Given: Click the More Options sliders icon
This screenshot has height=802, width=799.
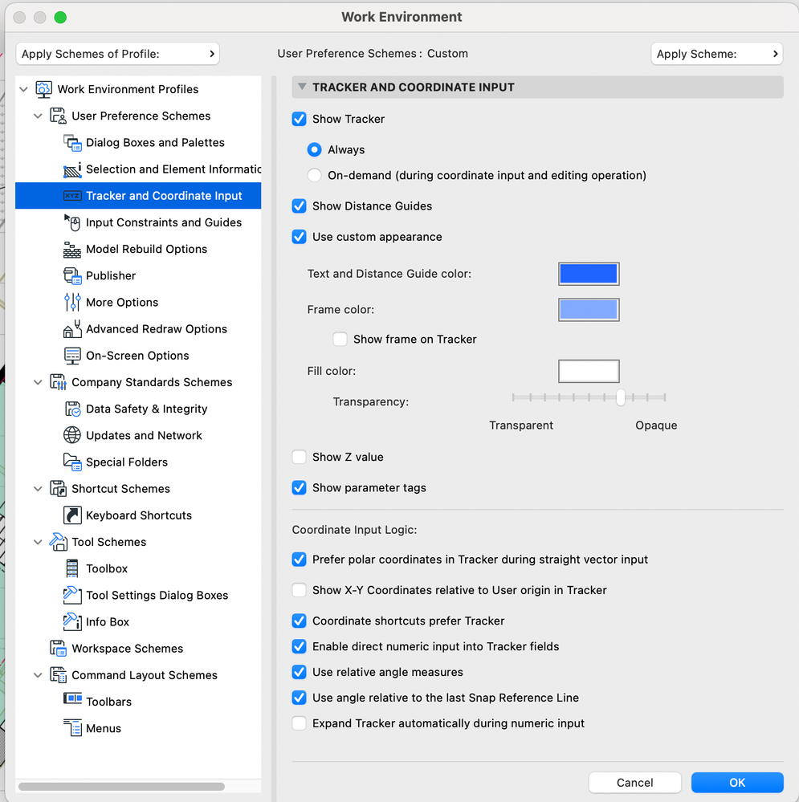Looking at the screenshot, I should click(x=72, y=303).
